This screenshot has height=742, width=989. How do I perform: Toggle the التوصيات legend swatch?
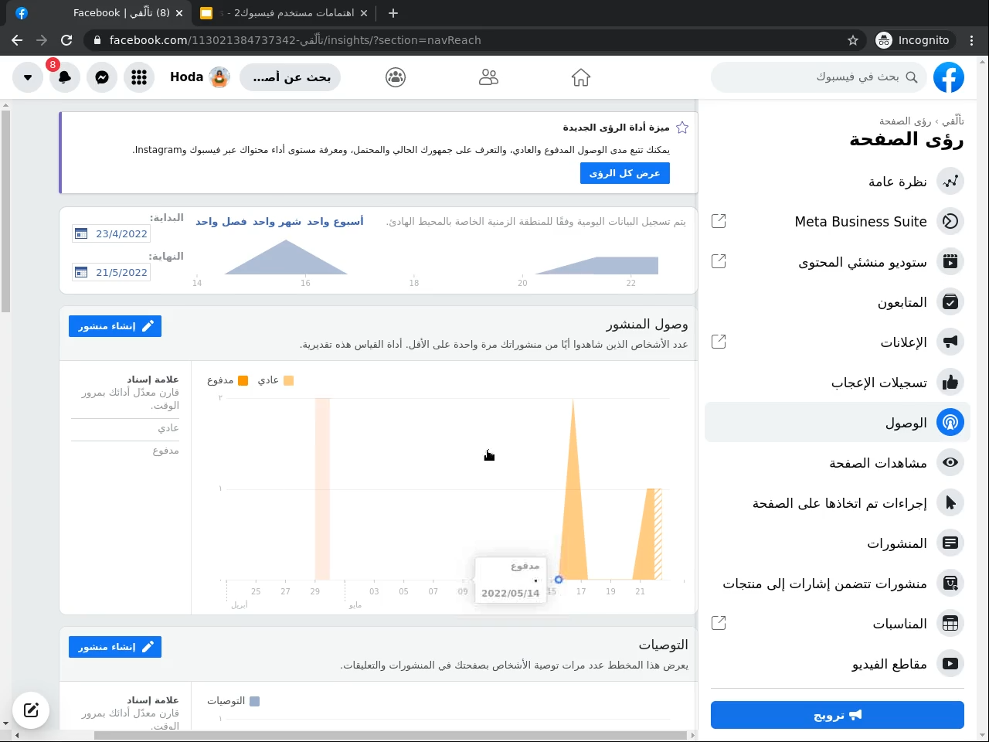[x=254, y=701]
